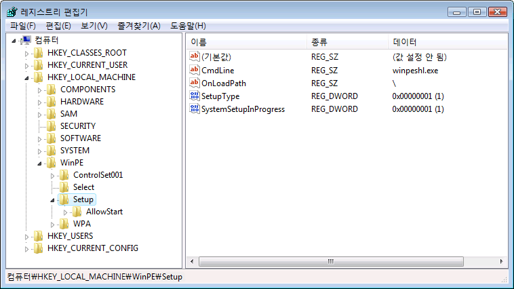
Task: Click the HKEY_LOCAL_MACHINE folder icon
Action: click(x=39, y=77)
